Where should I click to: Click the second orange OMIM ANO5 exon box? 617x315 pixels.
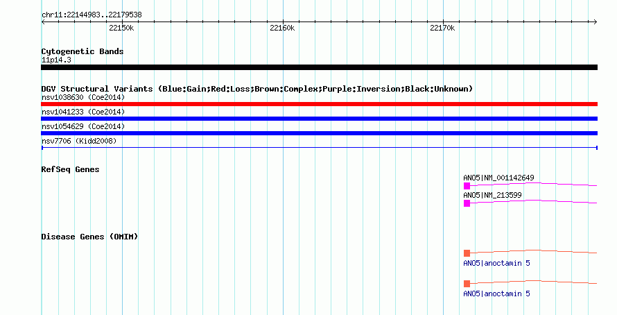click(467, 284)
